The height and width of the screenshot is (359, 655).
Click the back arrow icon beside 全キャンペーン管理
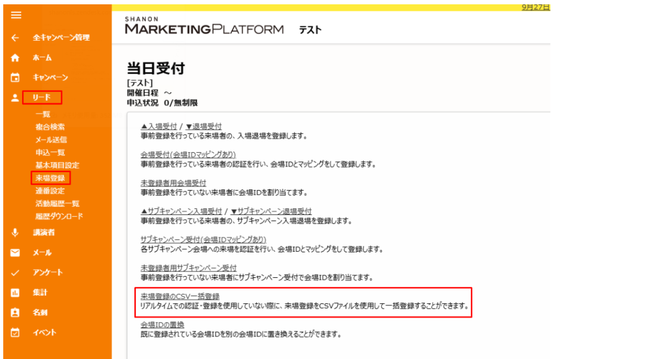[x=15, y=38]
